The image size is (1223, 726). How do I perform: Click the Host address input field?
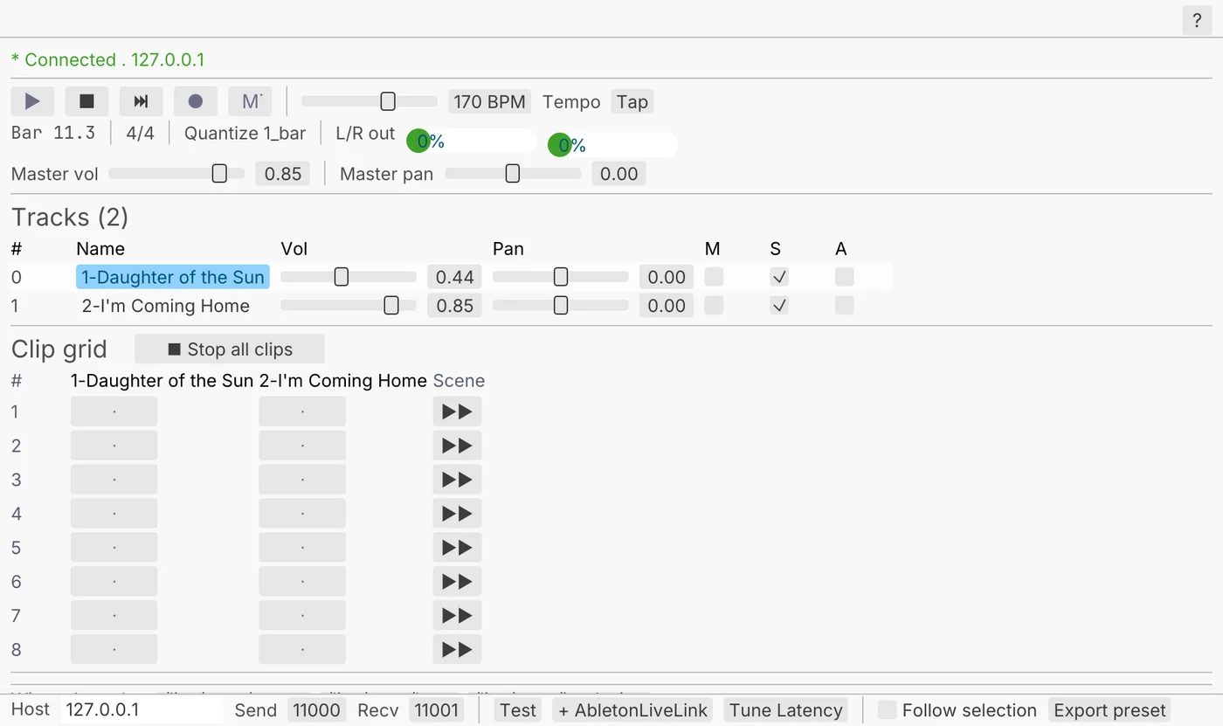pyautogui.click(x=142, y=710)
